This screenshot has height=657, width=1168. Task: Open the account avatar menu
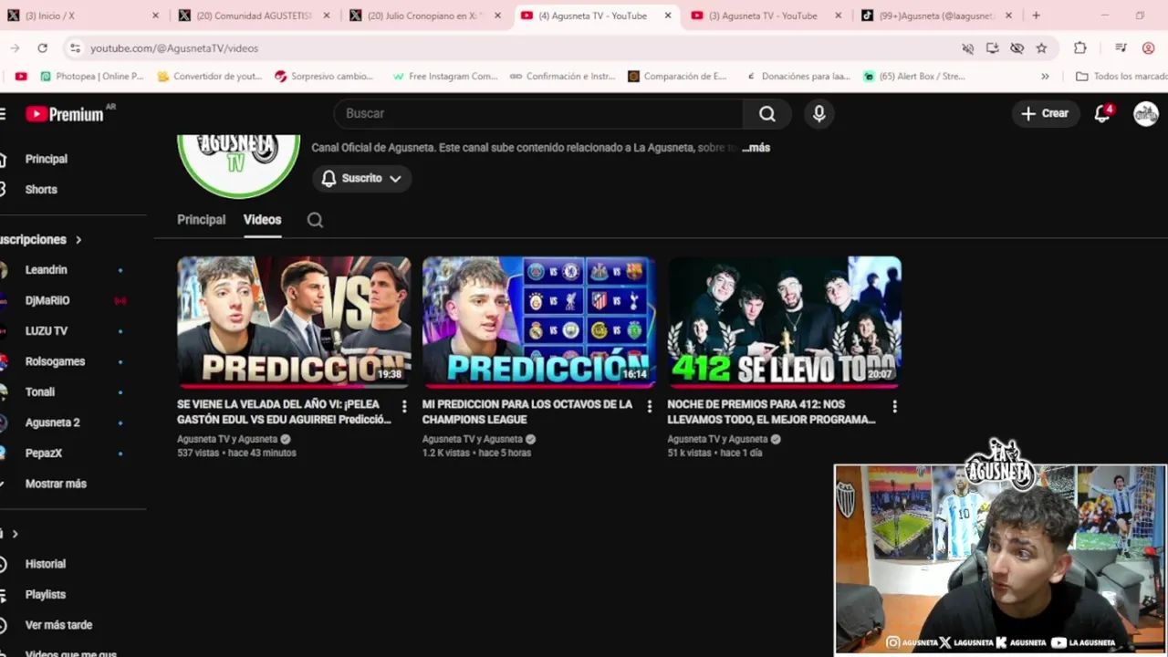(1145, 113)
